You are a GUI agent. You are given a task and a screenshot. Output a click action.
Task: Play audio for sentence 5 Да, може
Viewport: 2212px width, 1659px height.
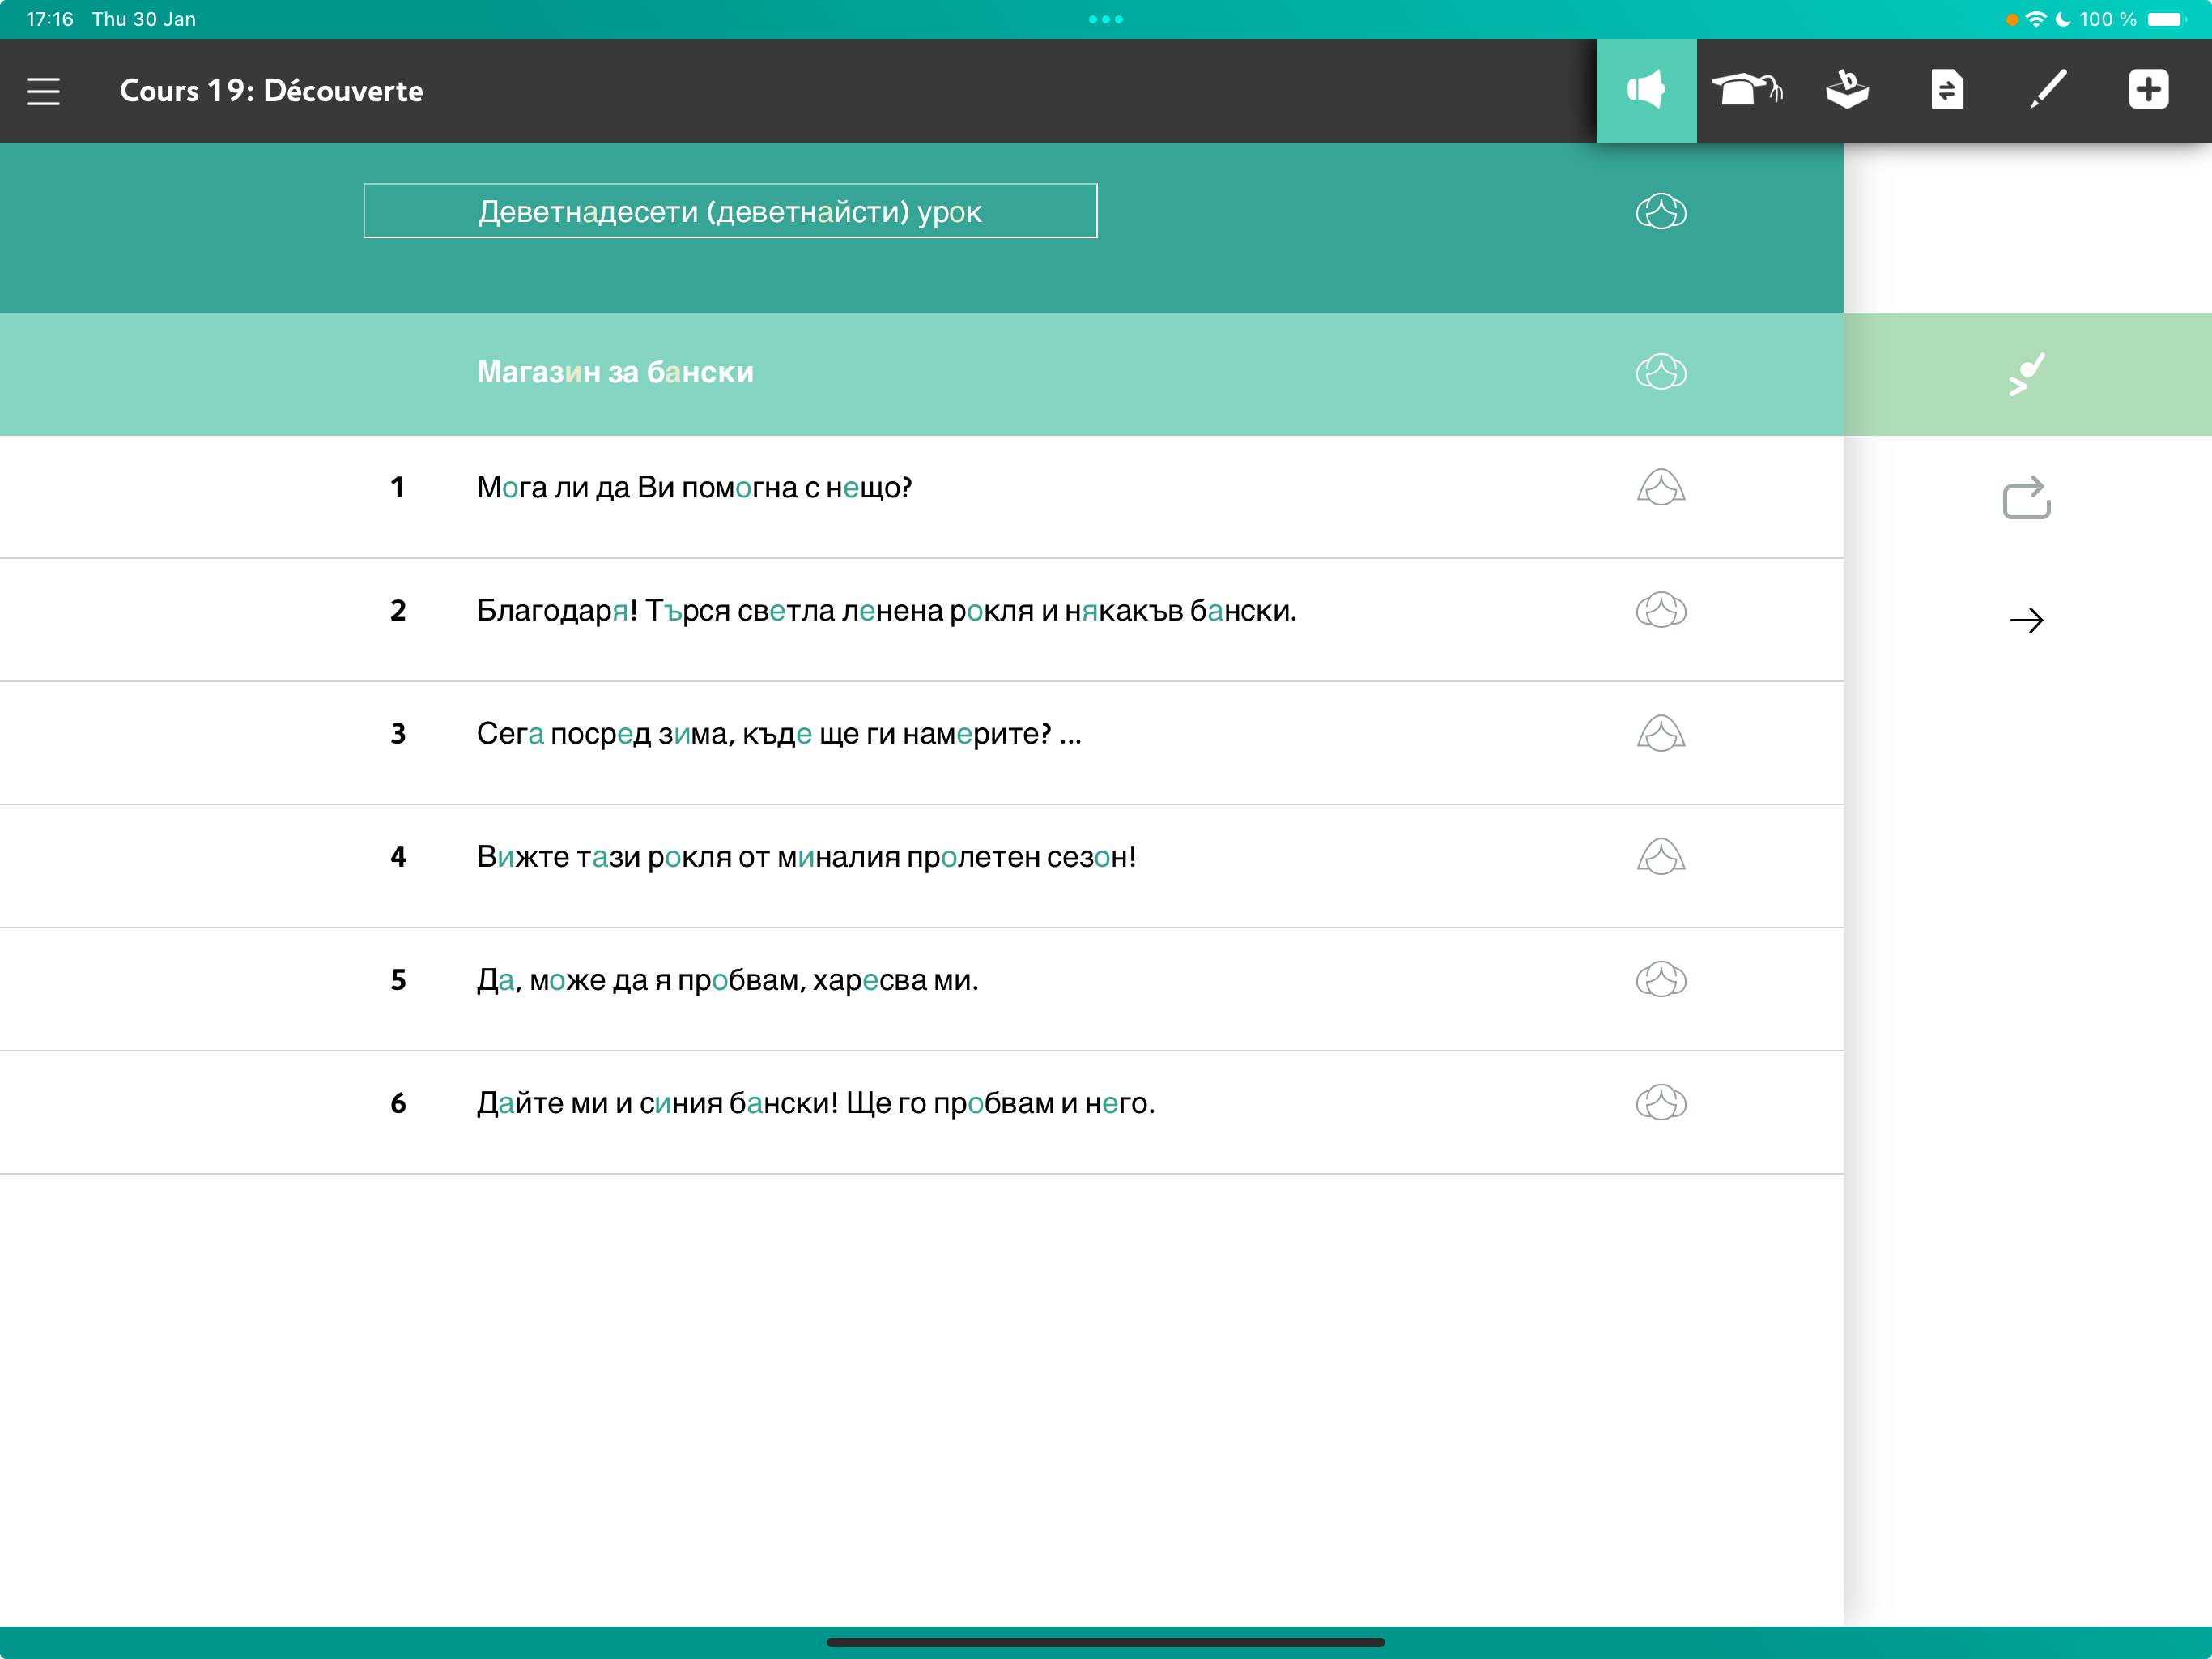(x=1661, y=979)
